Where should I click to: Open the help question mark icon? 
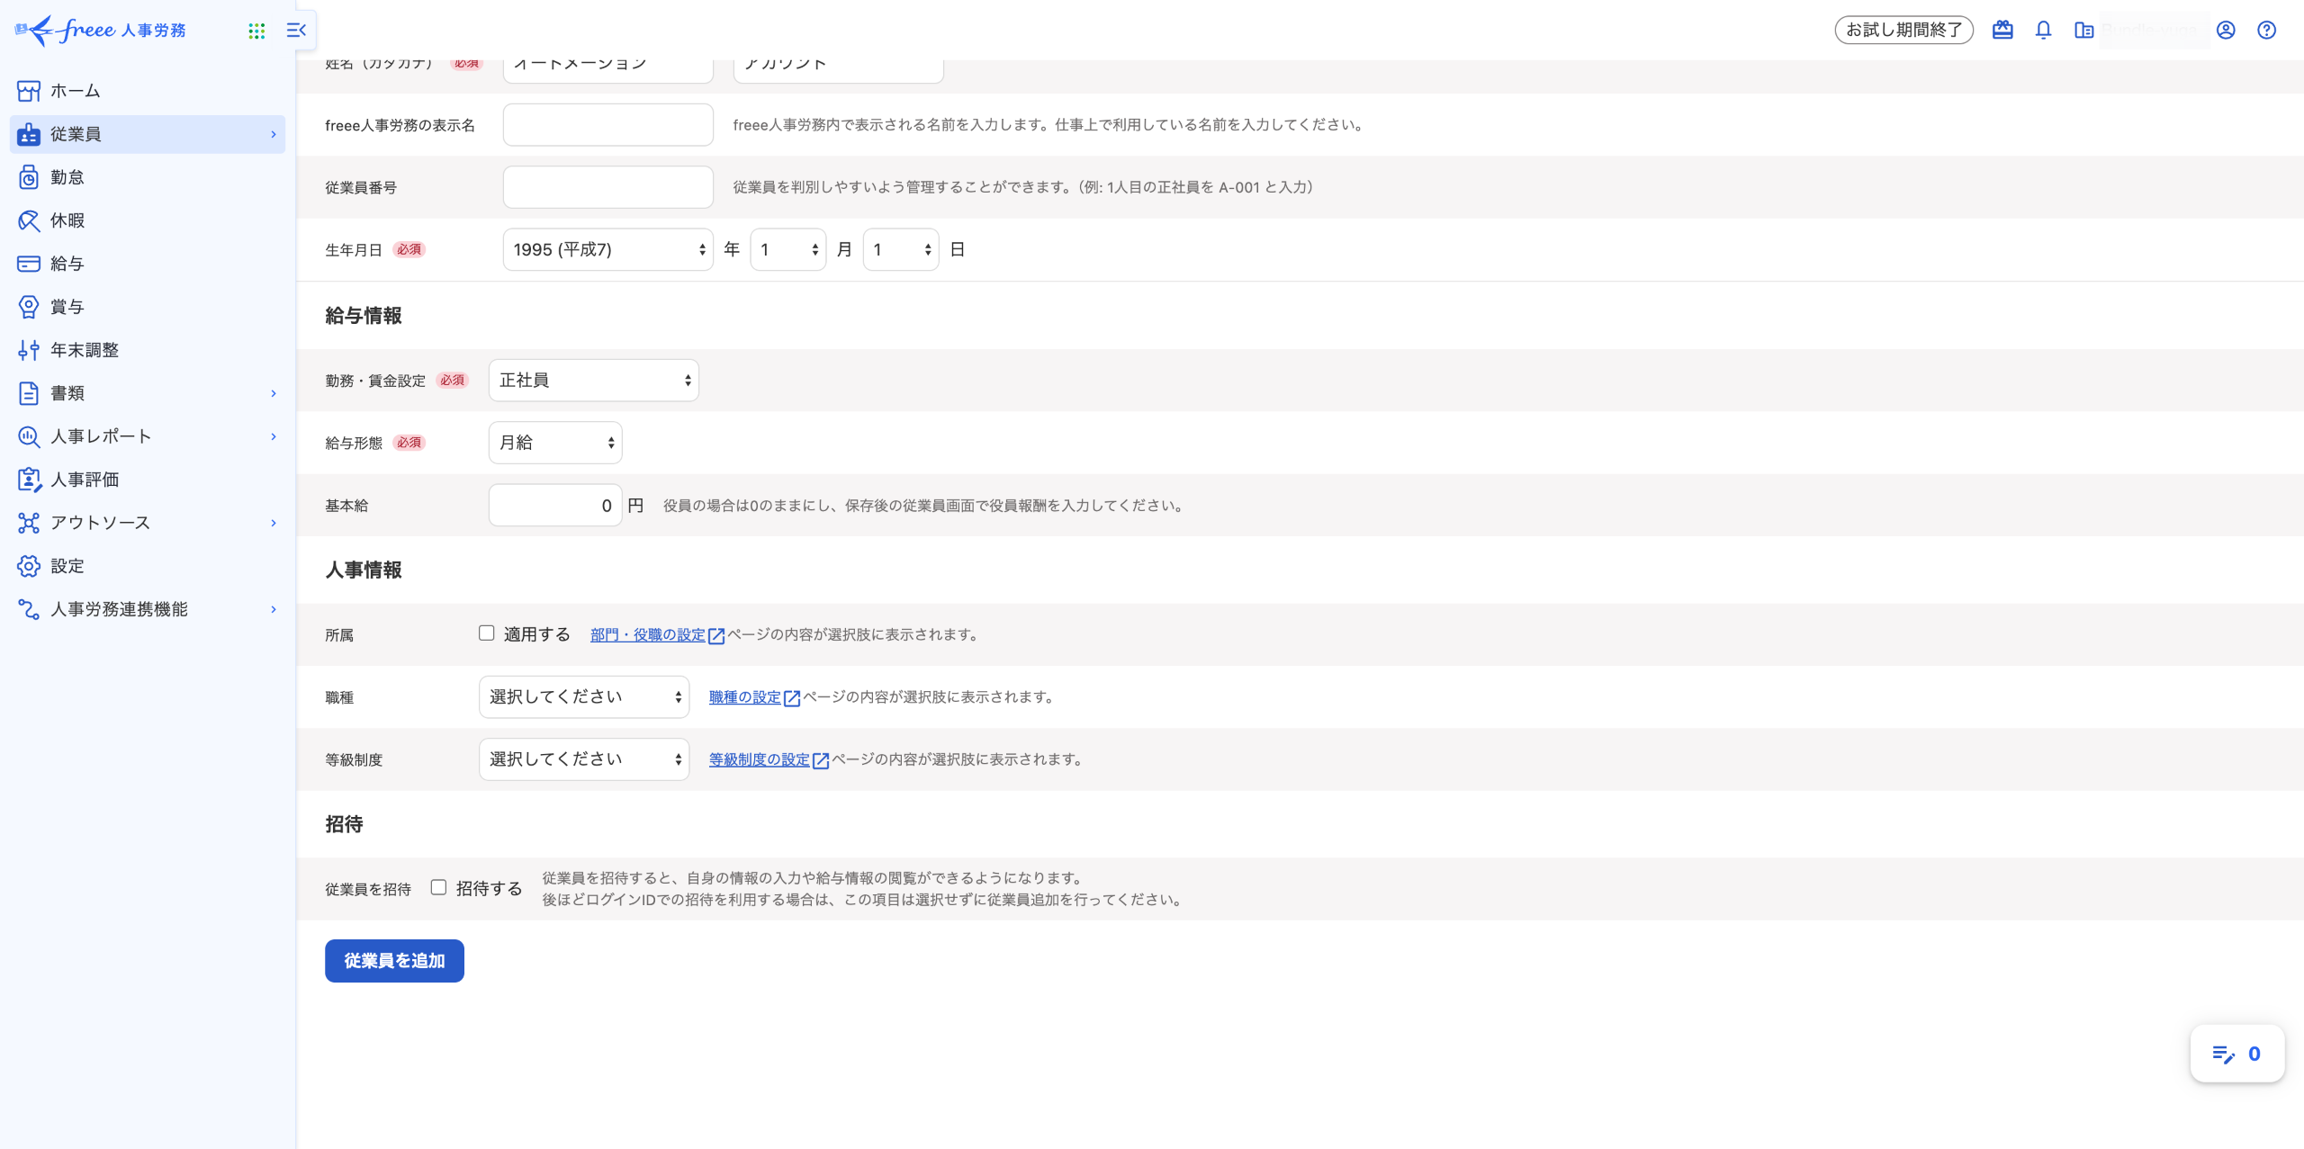coord(2266,31)
